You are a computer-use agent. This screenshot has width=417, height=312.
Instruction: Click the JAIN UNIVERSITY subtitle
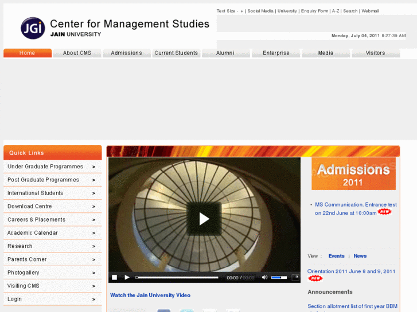click(x=76, y=34)
